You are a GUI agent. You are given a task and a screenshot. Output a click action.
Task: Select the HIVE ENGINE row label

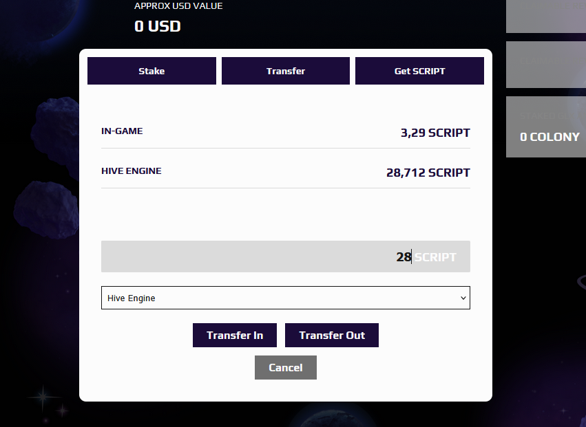click(131, 171)
